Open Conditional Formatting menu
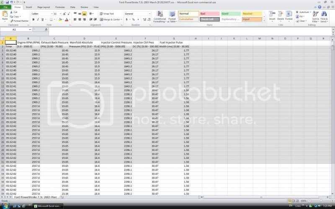 pyautogui.click(x=160, y=17)
